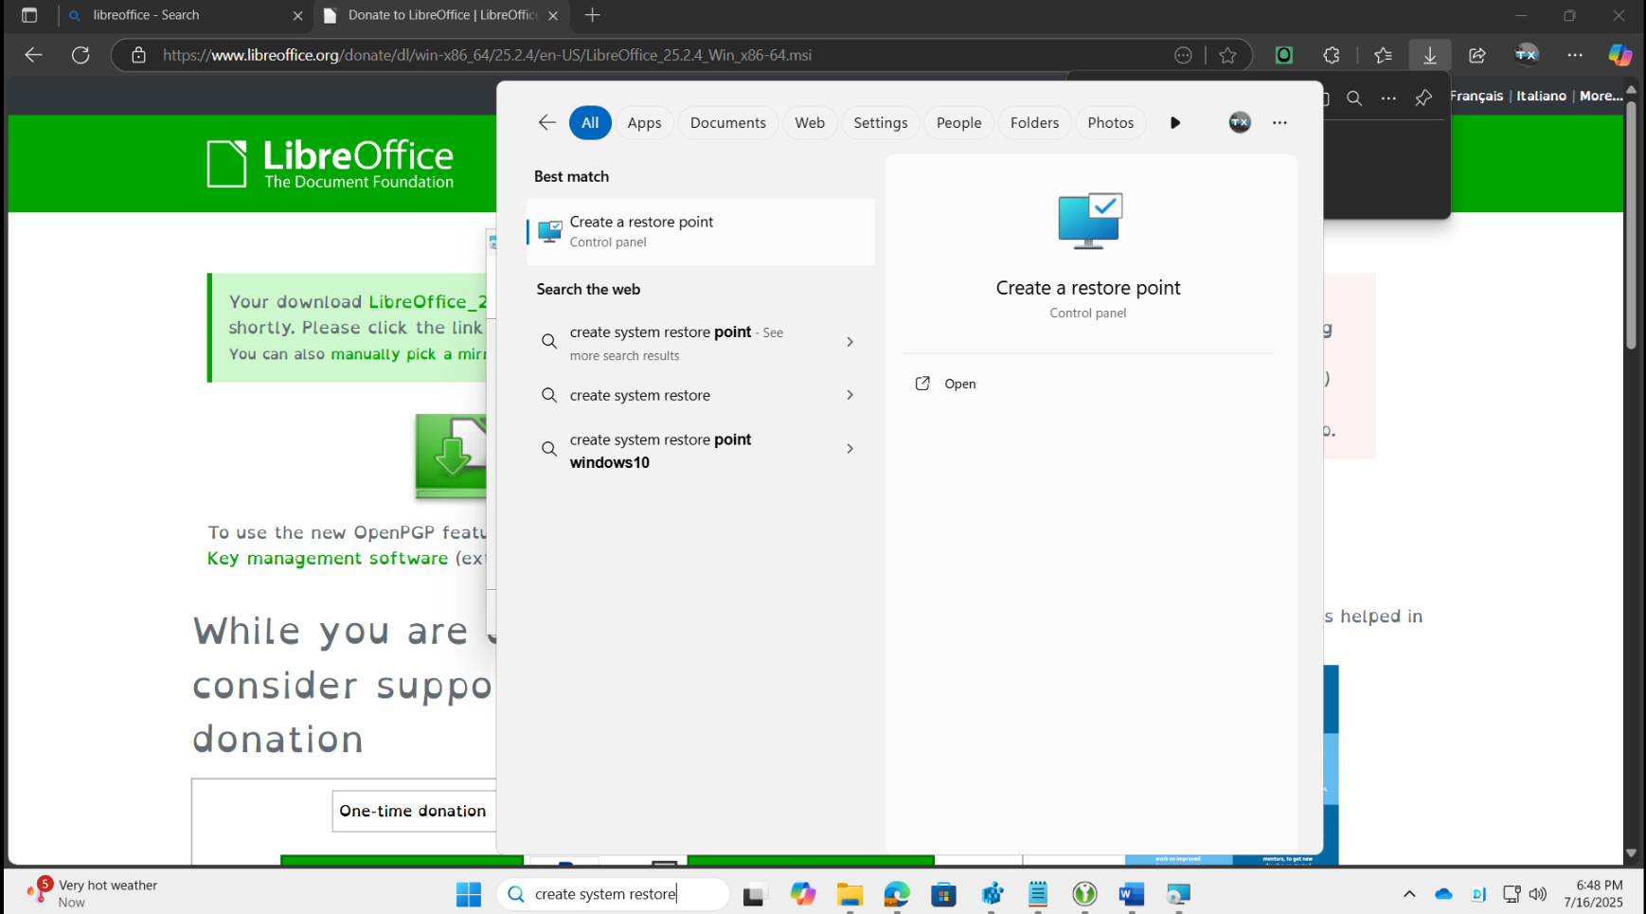Click the Edge share icon
This screenshot has width=1646, height=914.
click(x=1477, y=55)
